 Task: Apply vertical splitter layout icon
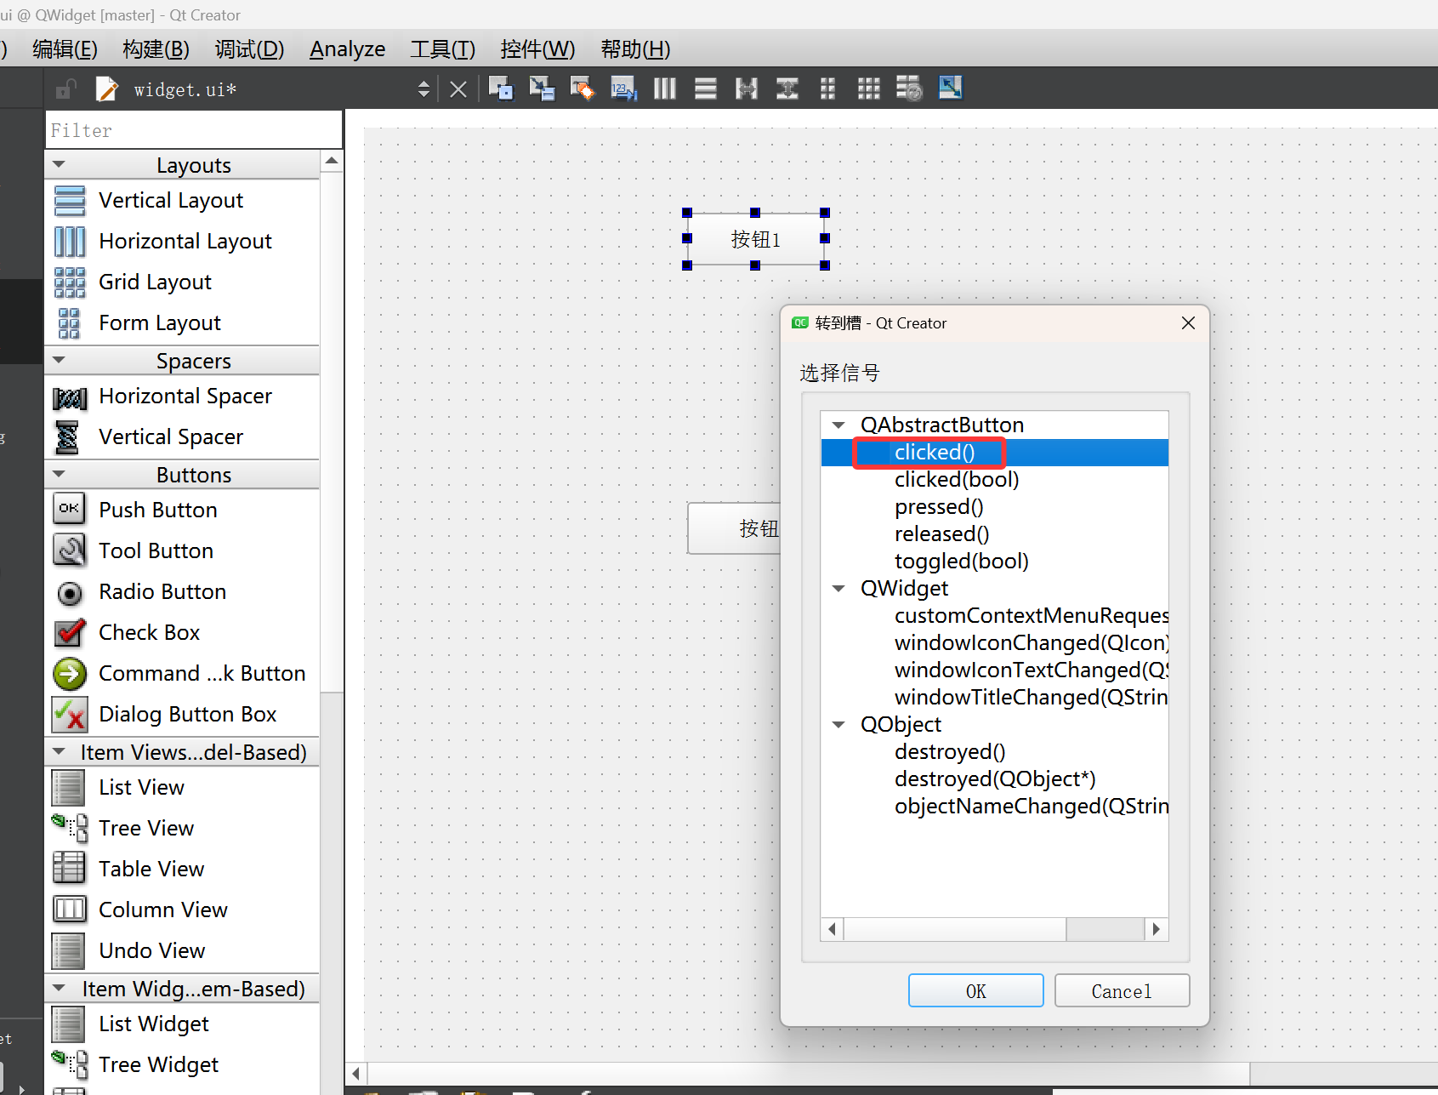point(787,88)
